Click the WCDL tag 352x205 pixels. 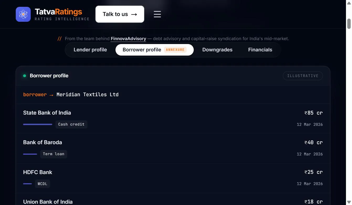click(x=43, y=184)
